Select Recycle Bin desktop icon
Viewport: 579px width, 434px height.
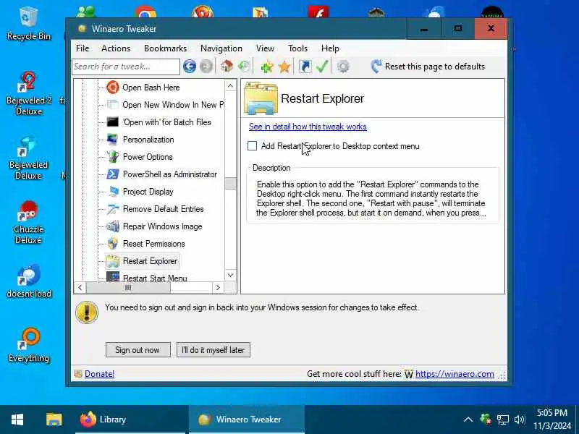tap(28, 24)
